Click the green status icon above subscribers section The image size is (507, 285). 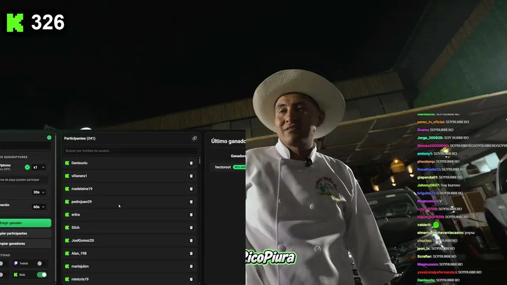[x=49, y=138]
